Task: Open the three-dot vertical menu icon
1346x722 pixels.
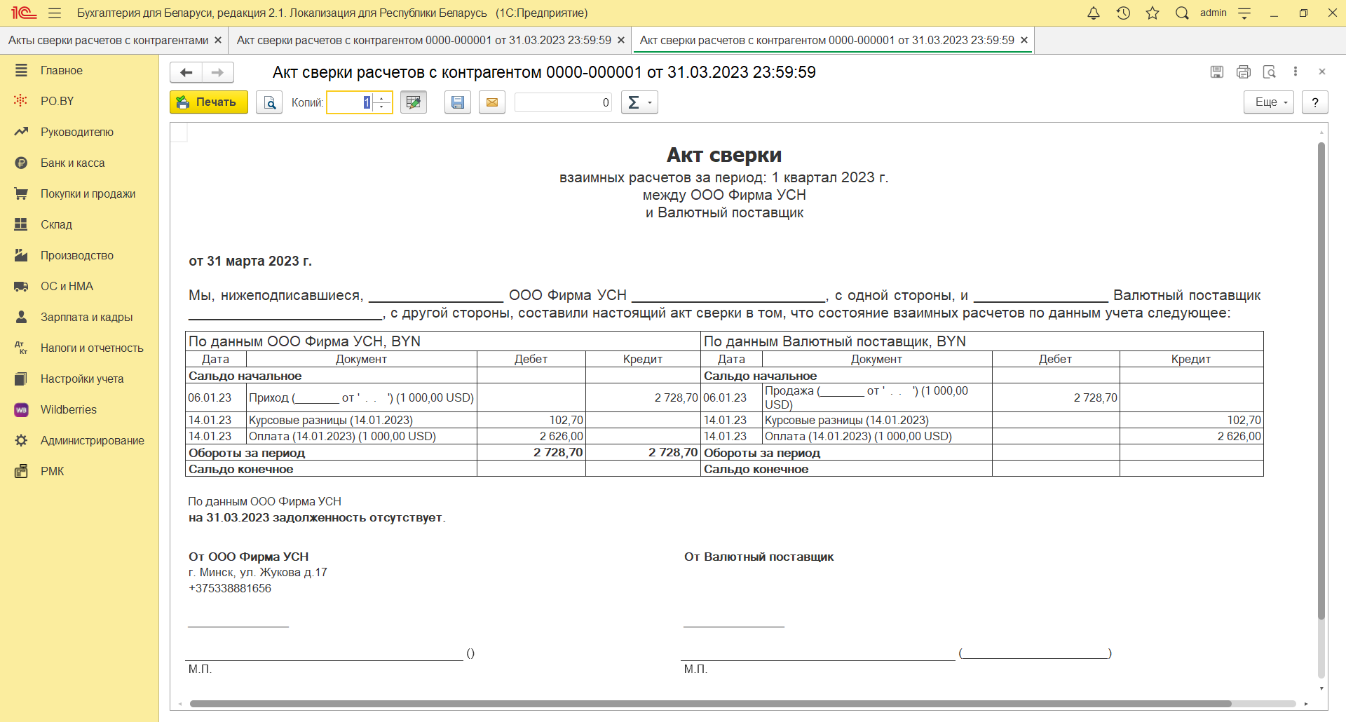Action: 1296,71
